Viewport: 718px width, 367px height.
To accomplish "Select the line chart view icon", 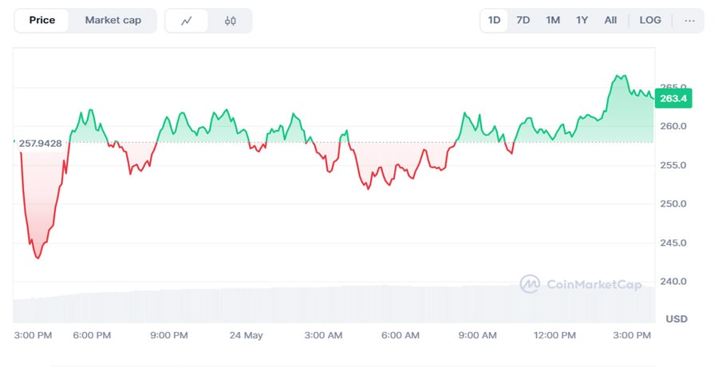I will click(187, 21).
